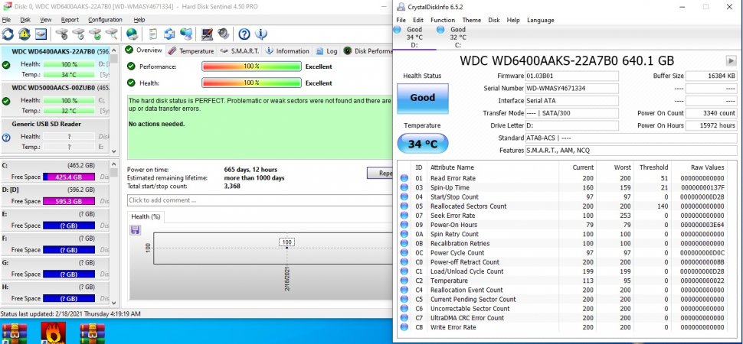Click the yellow warning triangle toolbar icon

25,34
